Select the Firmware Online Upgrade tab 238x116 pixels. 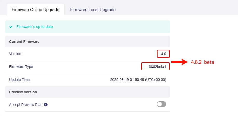[x=35, y=10]
